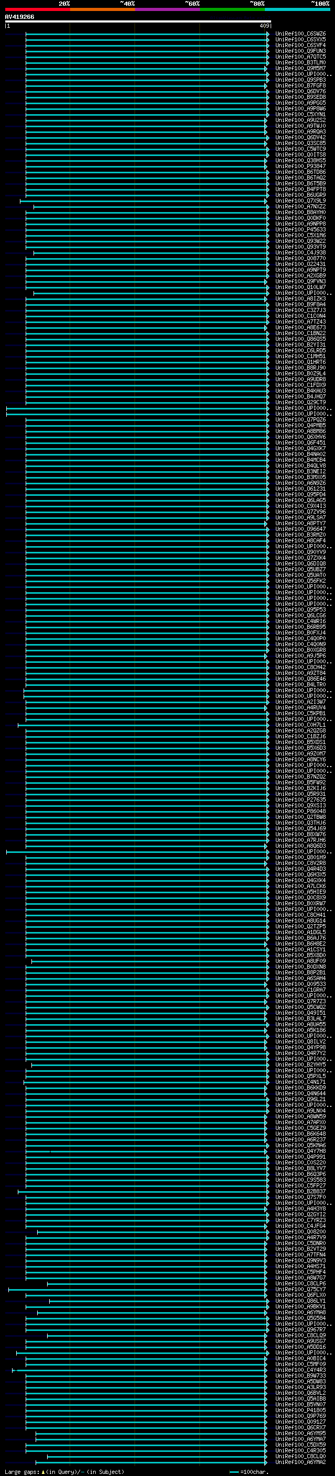Select hit label UniRef100_P86048
This screenshot has width=335, height=1476.
point(300,812)
